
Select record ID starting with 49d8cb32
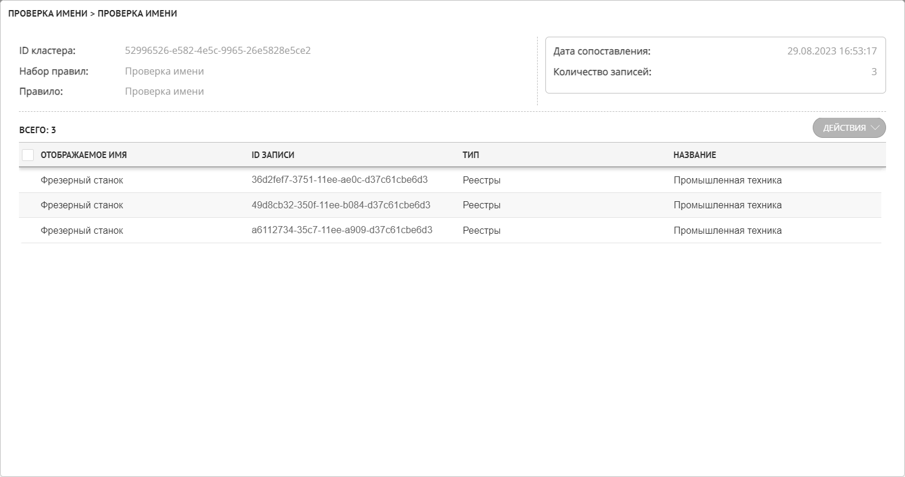coord(341,205)
